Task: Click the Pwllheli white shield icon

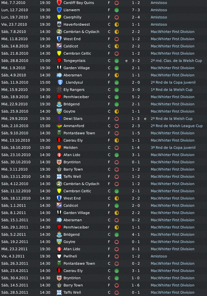Action: coord(59,256)
